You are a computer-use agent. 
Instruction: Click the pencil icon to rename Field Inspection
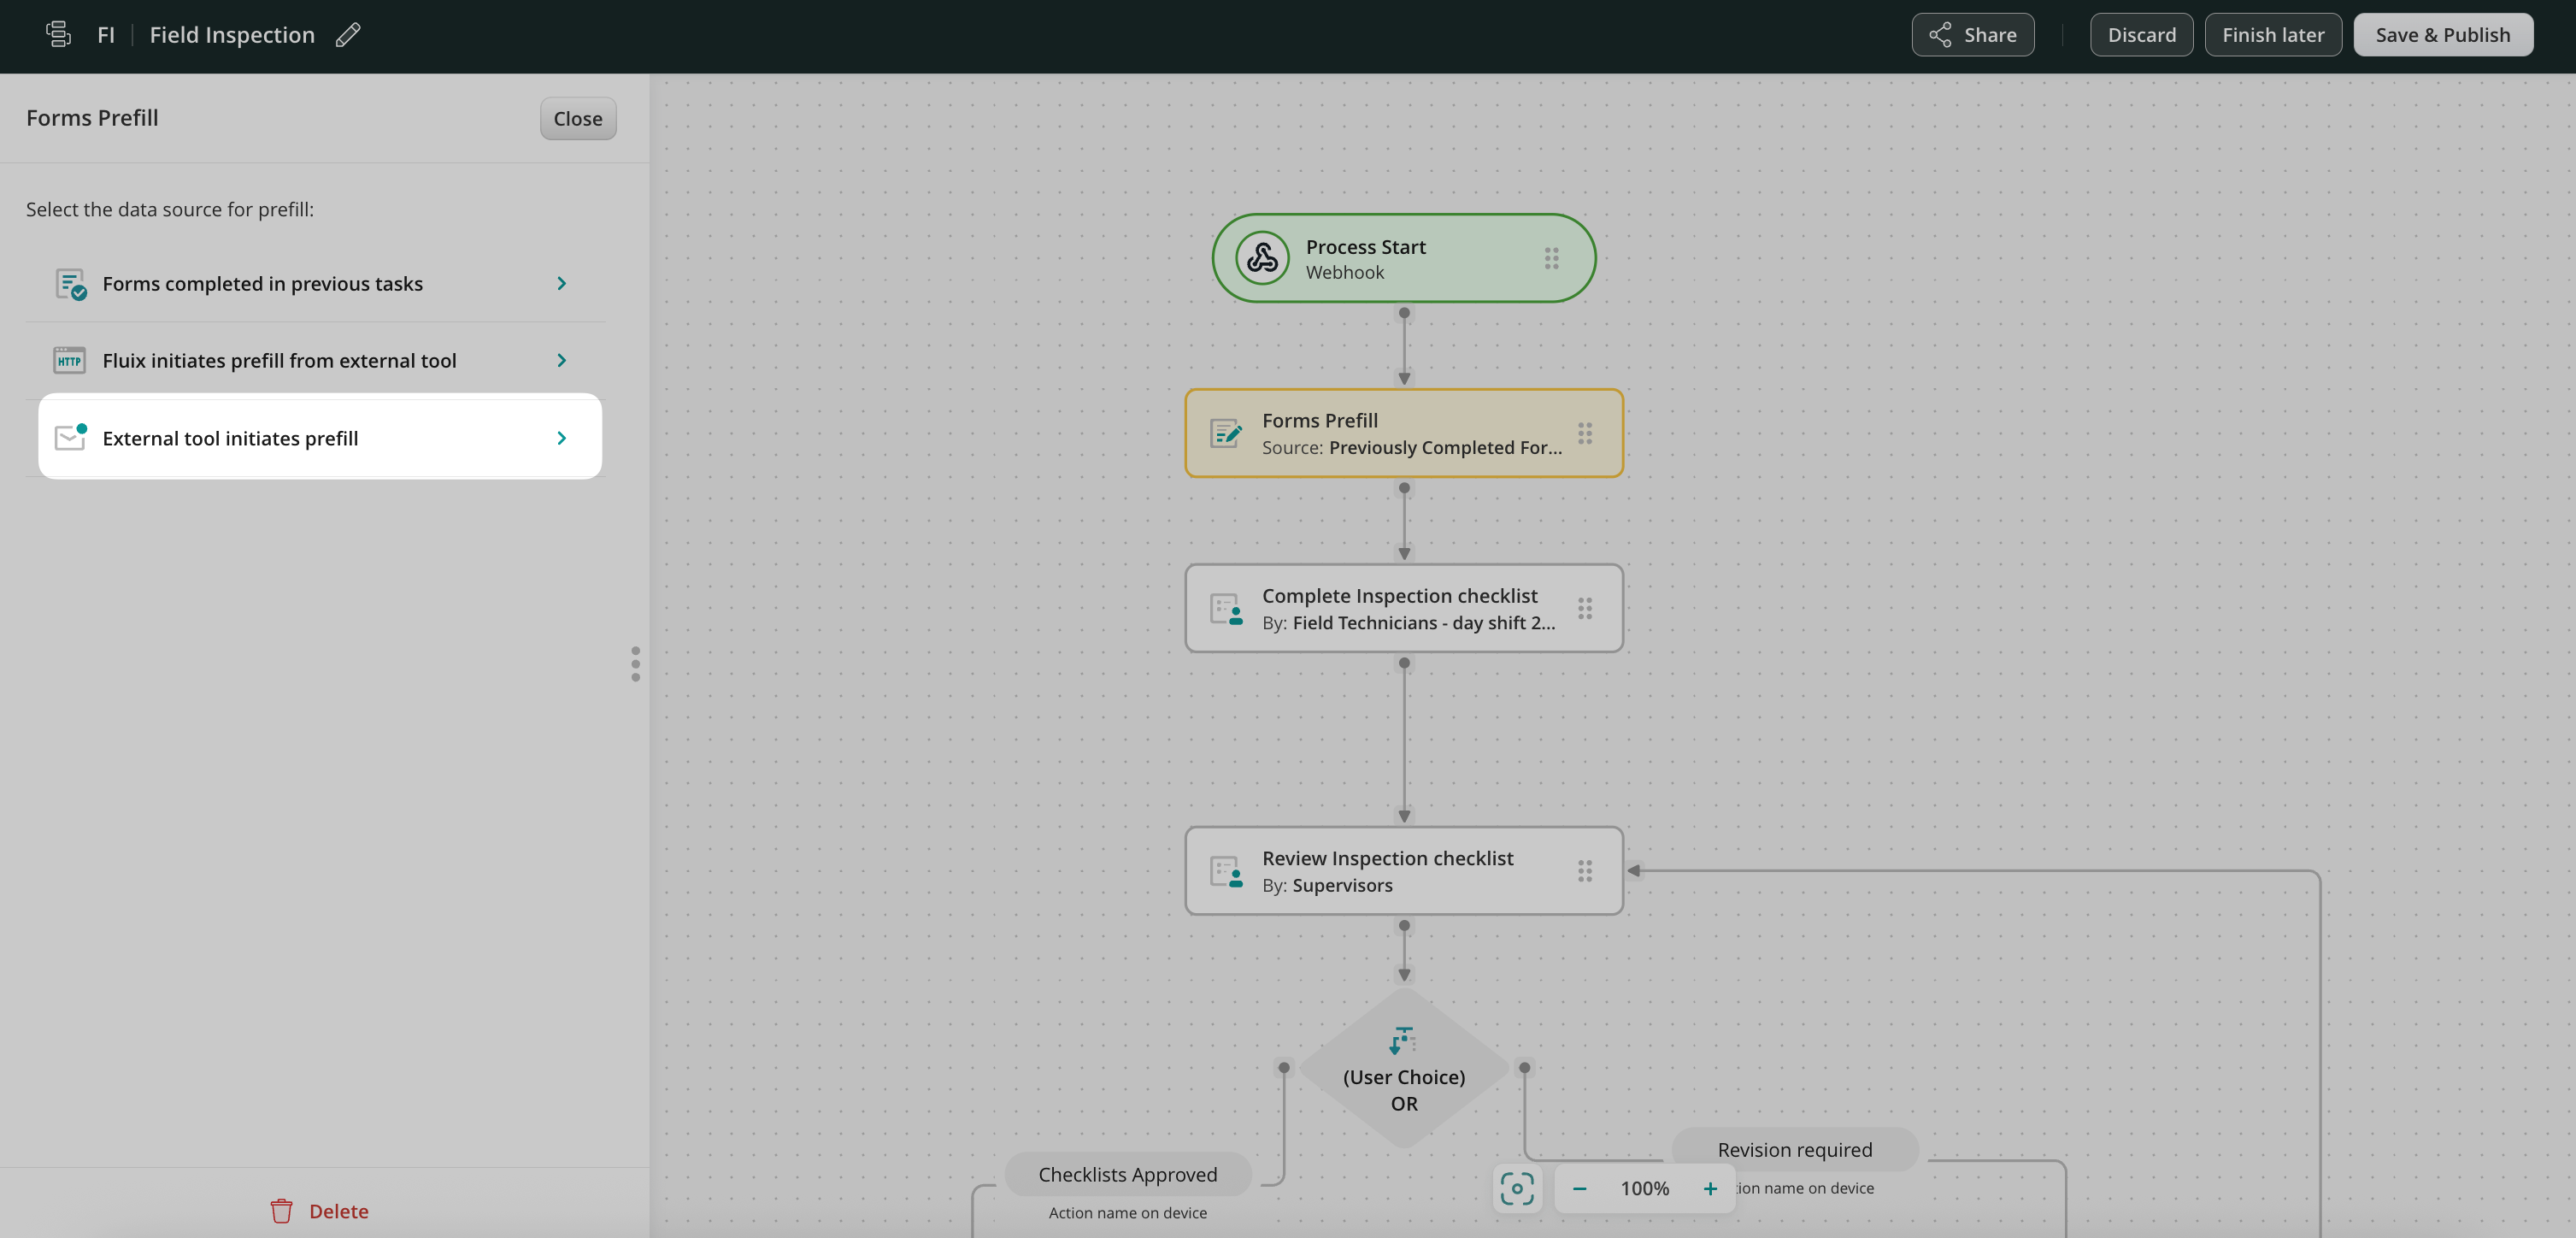point(348,35)
